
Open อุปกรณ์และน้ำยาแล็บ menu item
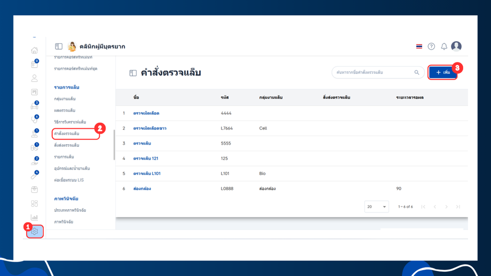pyautogui.click(x=72, y=168)
